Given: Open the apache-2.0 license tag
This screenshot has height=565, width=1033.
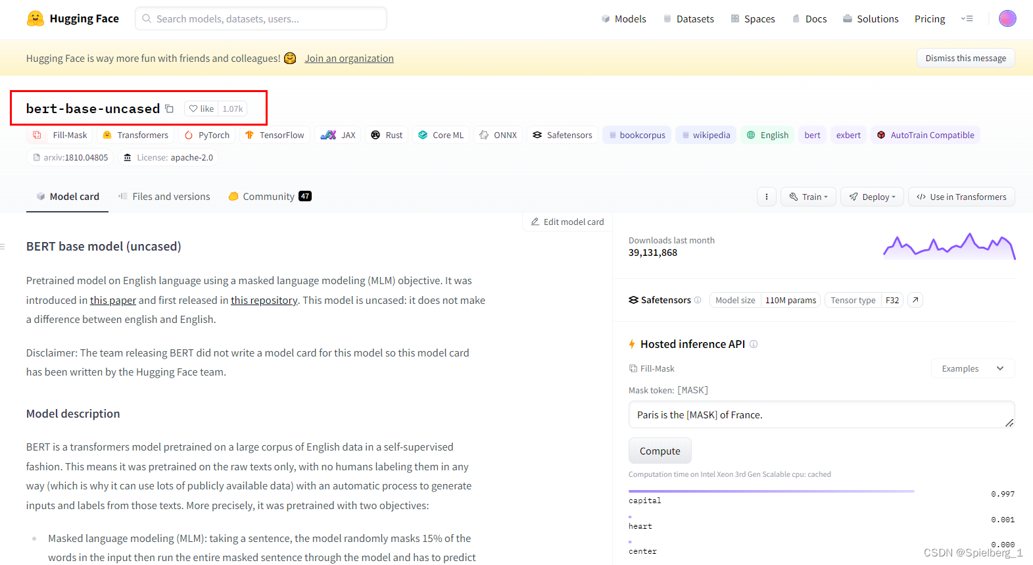Looking at the screenshot, I should pyautogui.click(x=168, y=157).
